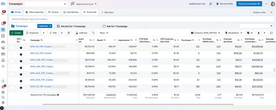
Task: Open the Audiences people icon
Action: (3, 42)
